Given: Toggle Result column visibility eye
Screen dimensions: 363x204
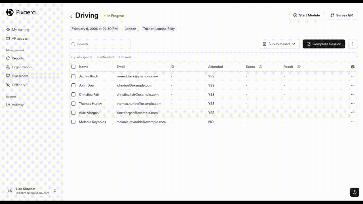Looking at the screenshot, I should point(299,67).
